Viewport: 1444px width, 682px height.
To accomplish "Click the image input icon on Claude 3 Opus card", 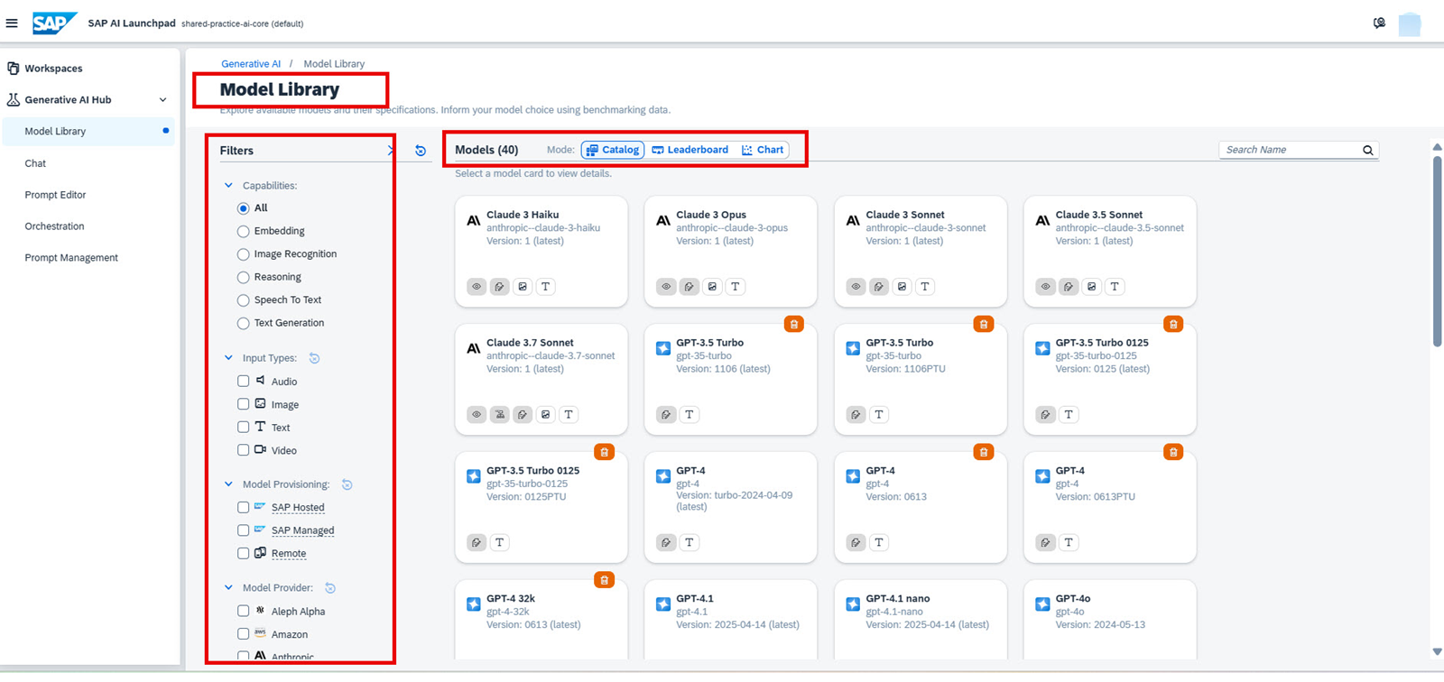I will point(712,287).
